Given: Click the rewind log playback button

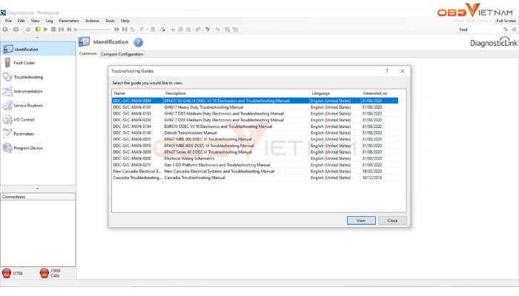Looking at the screenshot, I should coord(69,30).
